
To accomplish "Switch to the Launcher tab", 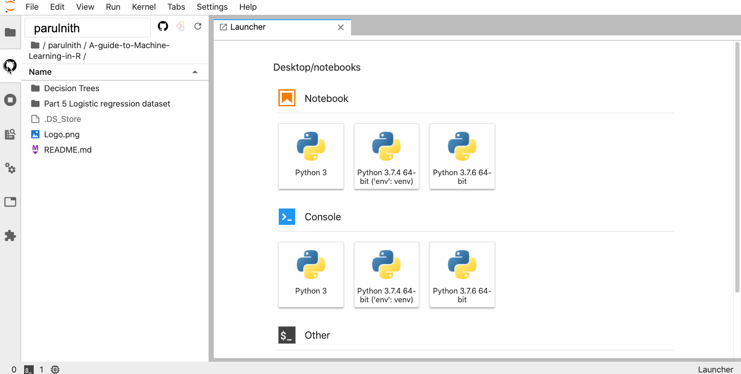I will (249, 27).
